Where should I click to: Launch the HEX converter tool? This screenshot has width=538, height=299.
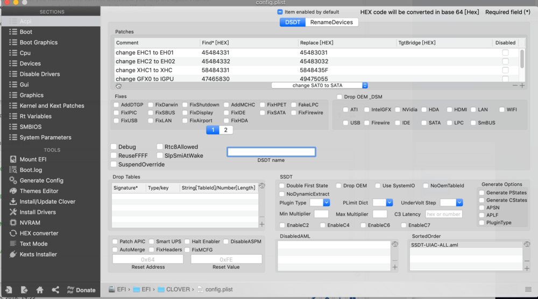pos(39,233)
